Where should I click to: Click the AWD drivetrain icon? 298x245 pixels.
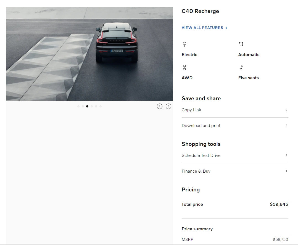pyautogui.click(x=184, y=67)
